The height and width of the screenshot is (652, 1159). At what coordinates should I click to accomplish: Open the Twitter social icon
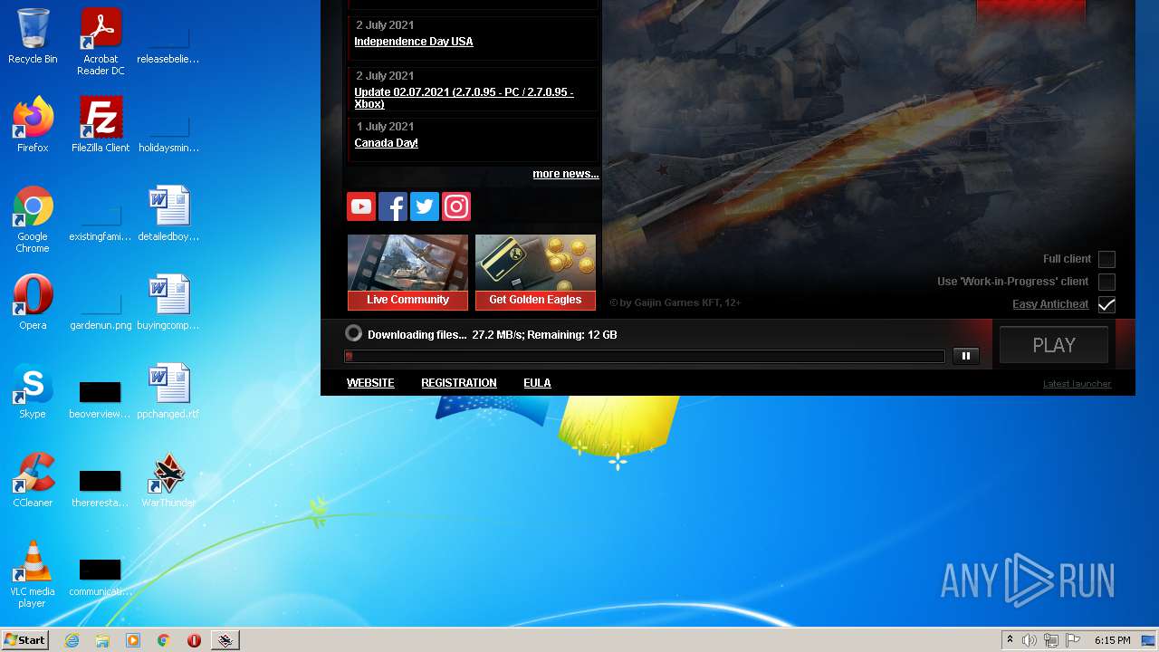pos(424,206)
